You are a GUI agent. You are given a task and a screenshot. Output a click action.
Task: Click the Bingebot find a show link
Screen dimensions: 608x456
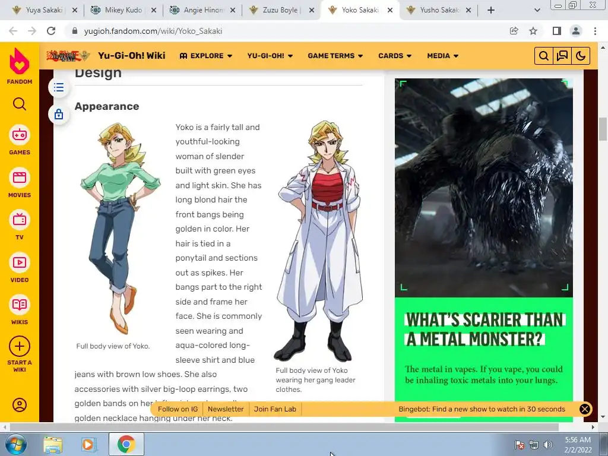[482, 409]
